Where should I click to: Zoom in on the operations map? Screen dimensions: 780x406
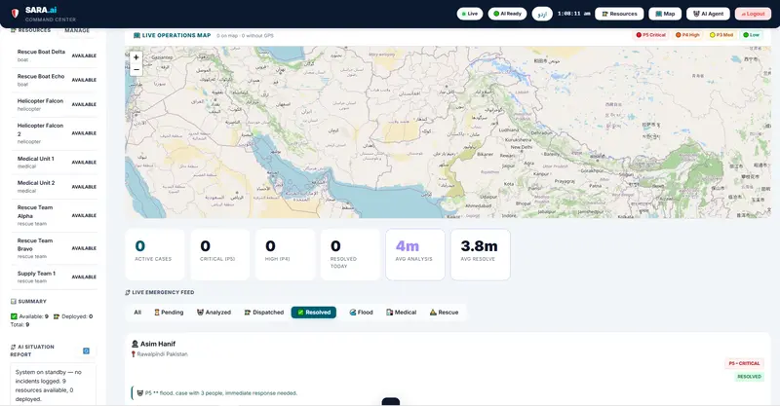(136, 57)
